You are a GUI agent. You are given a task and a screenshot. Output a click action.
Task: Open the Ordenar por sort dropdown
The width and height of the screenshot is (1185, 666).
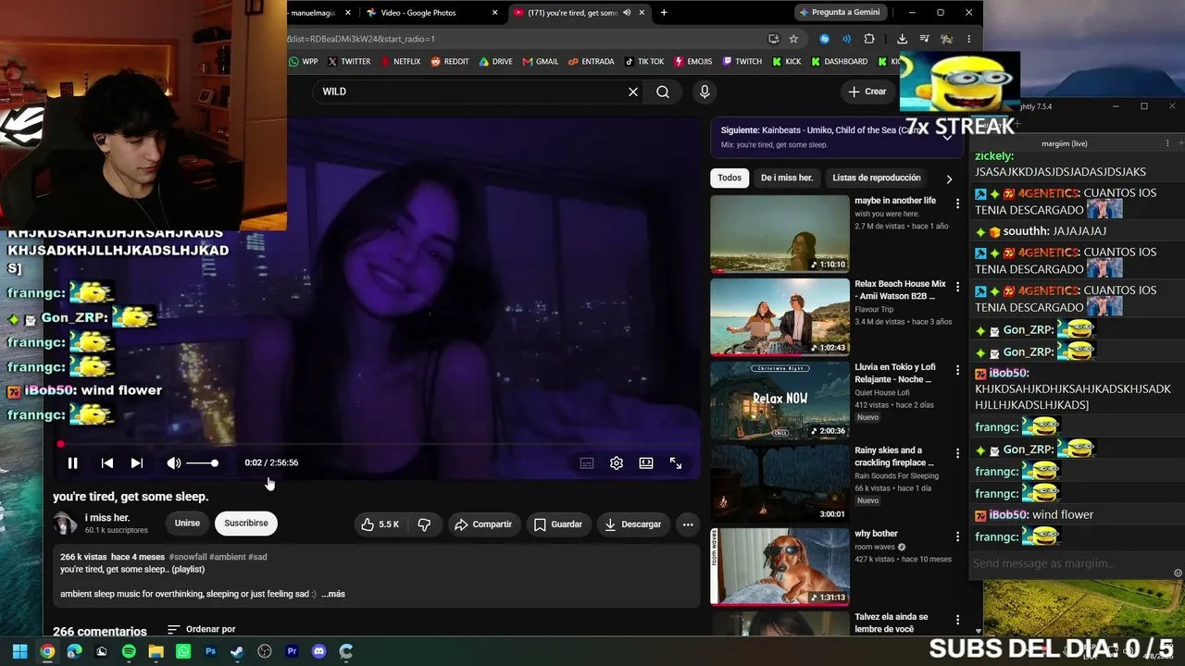click(202, 630)
